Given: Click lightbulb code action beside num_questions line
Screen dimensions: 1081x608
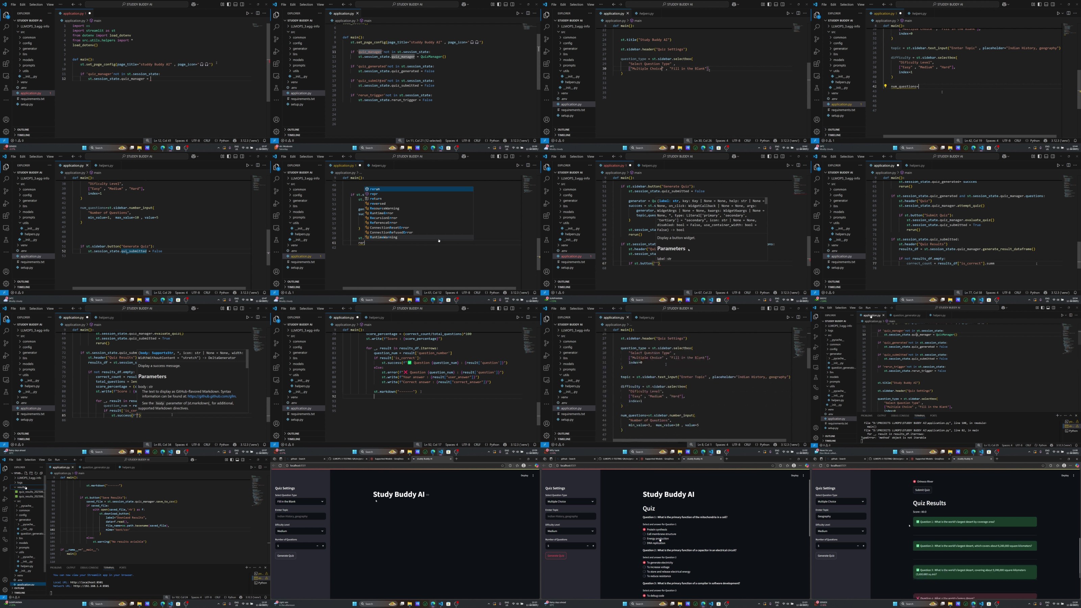Looking at the screenshot, I should coord(885,86).
